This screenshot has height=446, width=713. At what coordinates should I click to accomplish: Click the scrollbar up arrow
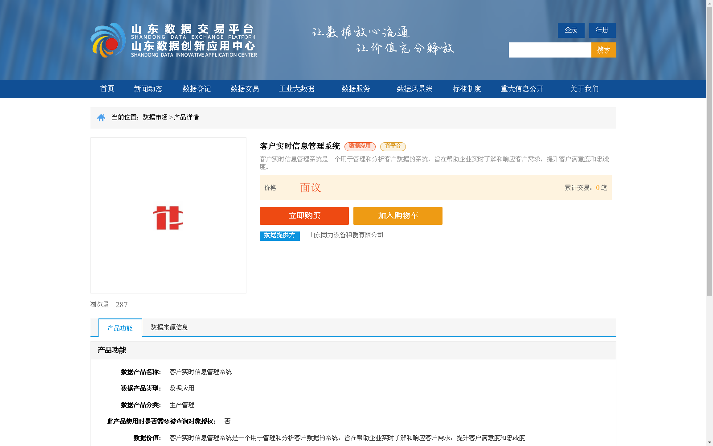[x=709, y=3]
